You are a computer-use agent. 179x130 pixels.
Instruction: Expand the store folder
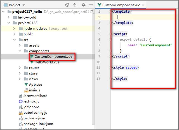pyautogui.click(x=20, y=73)
